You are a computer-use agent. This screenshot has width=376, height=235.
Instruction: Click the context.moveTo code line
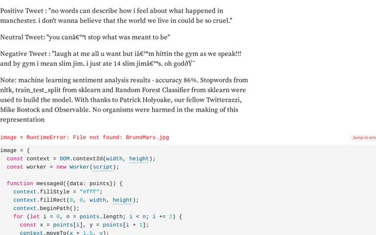point(64,233)
